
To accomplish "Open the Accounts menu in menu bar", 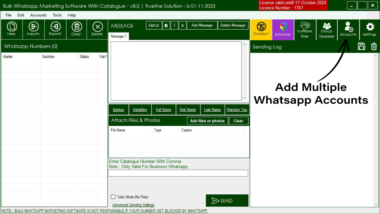I will tap(38, 15).
